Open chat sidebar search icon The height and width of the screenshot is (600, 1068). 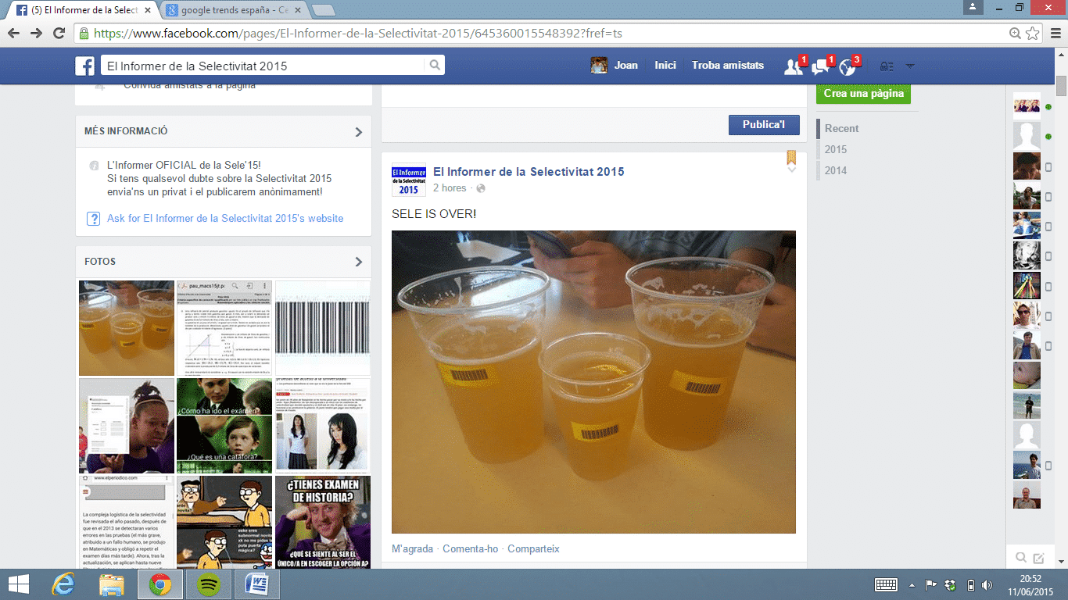(1020, 557)
